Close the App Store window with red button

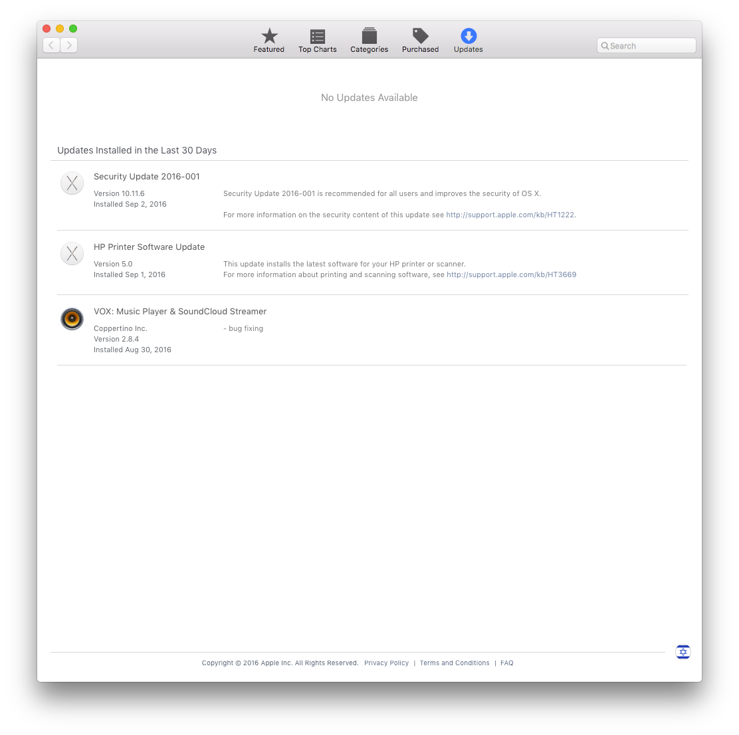47,29
